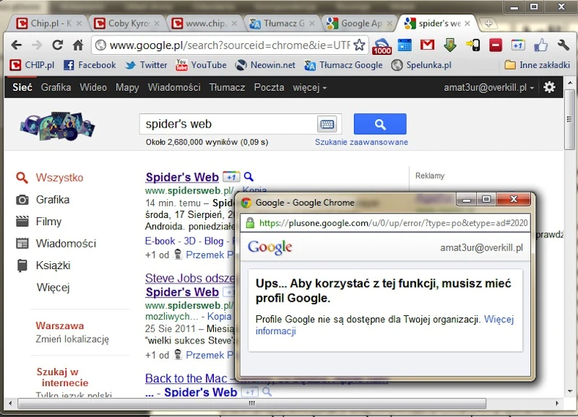Select Filmy in the left sidebar
The width and height of the screenshot is (578, 417).
coord(39,221)
